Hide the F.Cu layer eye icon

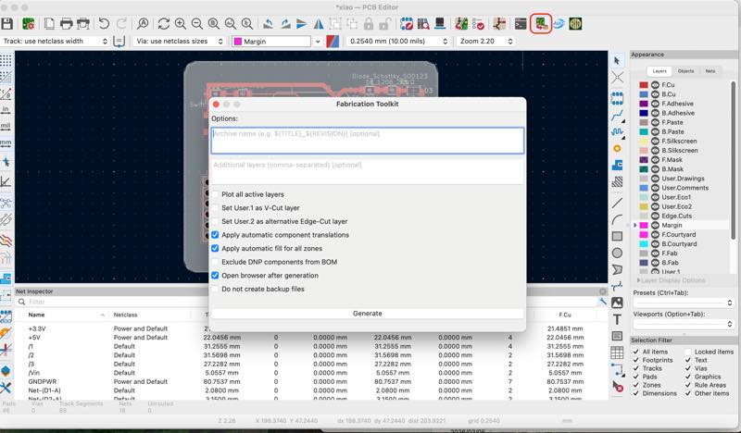coord(655,85)
